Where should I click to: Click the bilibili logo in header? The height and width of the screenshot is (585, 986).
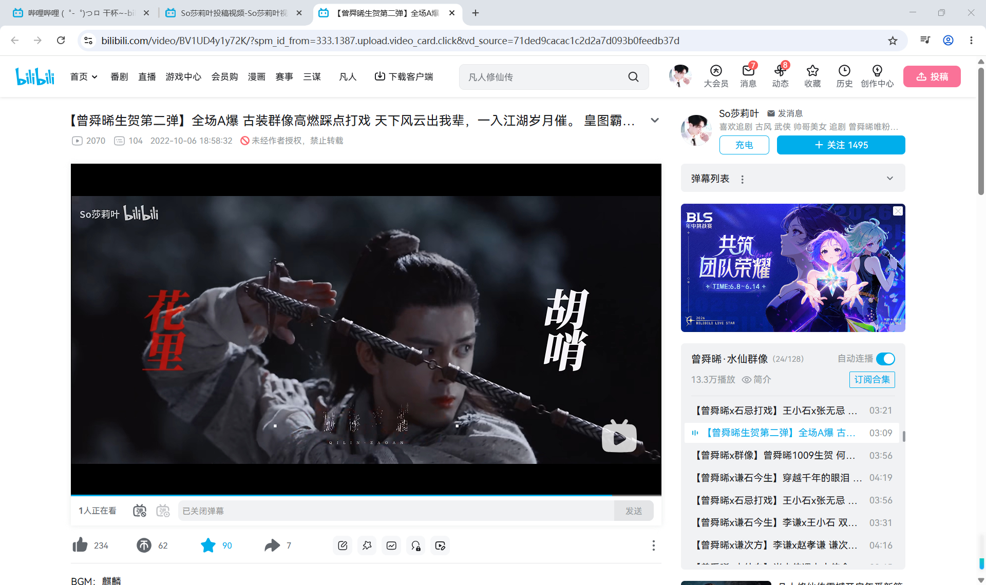[35, 76]
